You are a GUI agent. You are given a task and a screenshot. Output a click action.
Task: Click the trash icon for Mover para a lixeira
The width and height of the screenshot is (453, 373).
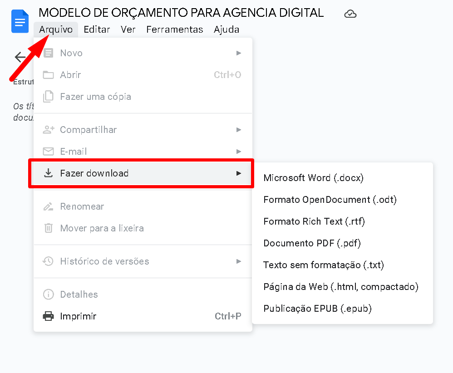(x=48, y=228)
